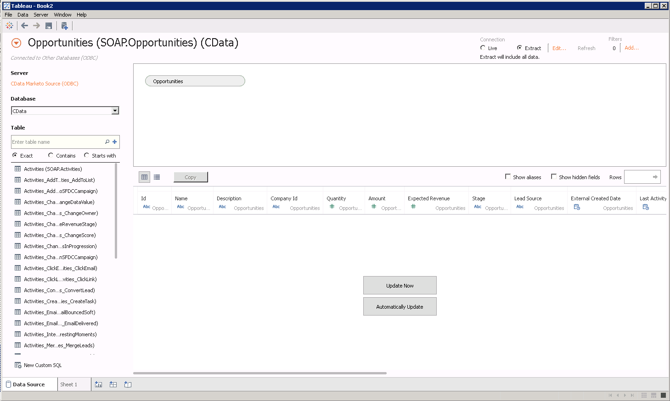Select the grid view icon

[144, 177]
